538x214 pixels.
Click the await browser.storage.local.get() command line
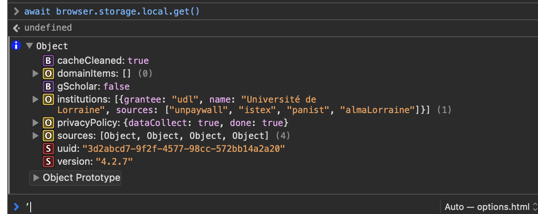click(112, 11)
